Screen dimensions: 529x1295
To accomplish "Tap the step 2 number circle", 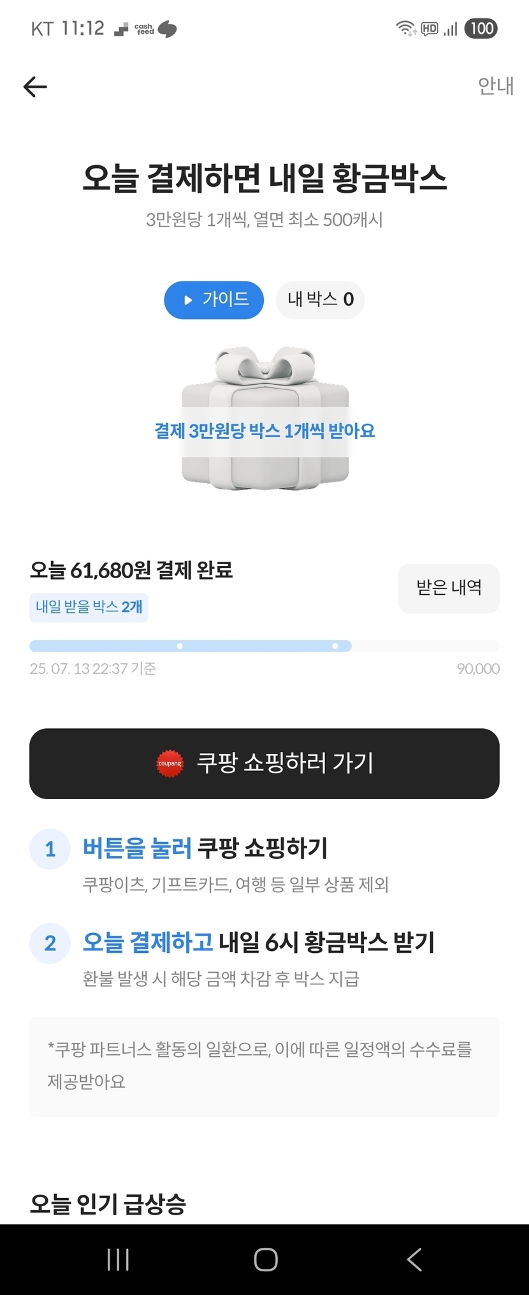I will point(50,943).
